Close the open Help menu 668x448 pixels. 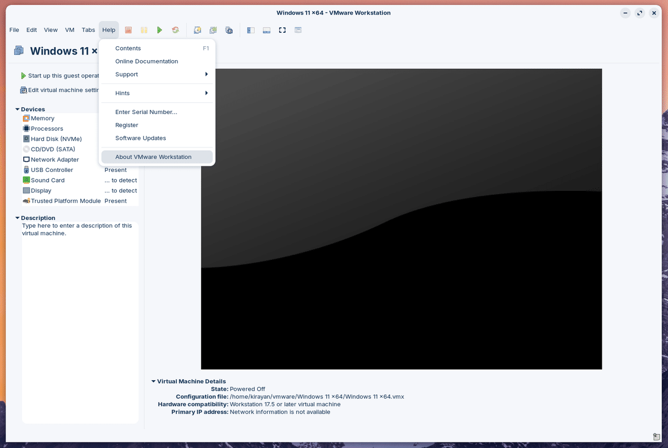point(109,30)
